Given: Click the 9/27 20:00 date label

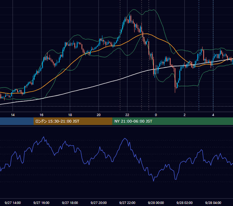Looking at the screenshot, I should point(99,203).
